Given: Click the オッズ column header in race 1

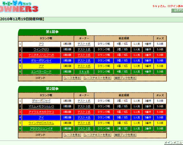Looking at the screenshot, I should point(160,39).
